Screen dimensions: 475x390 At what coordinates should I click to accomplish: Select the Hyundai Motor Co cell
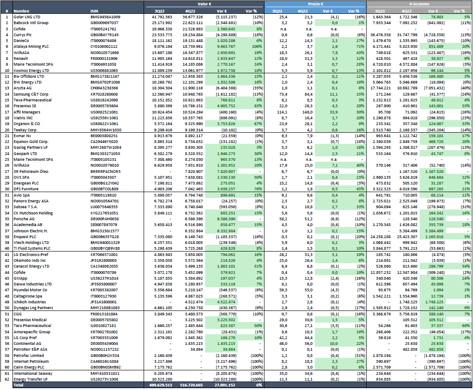point(30,290)
